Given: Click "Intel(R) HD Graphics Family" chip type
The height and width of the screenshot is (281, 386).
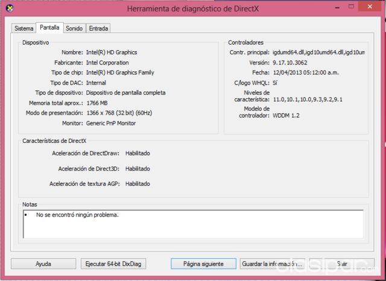Looking at the screenshot, I should pos(120,72).
